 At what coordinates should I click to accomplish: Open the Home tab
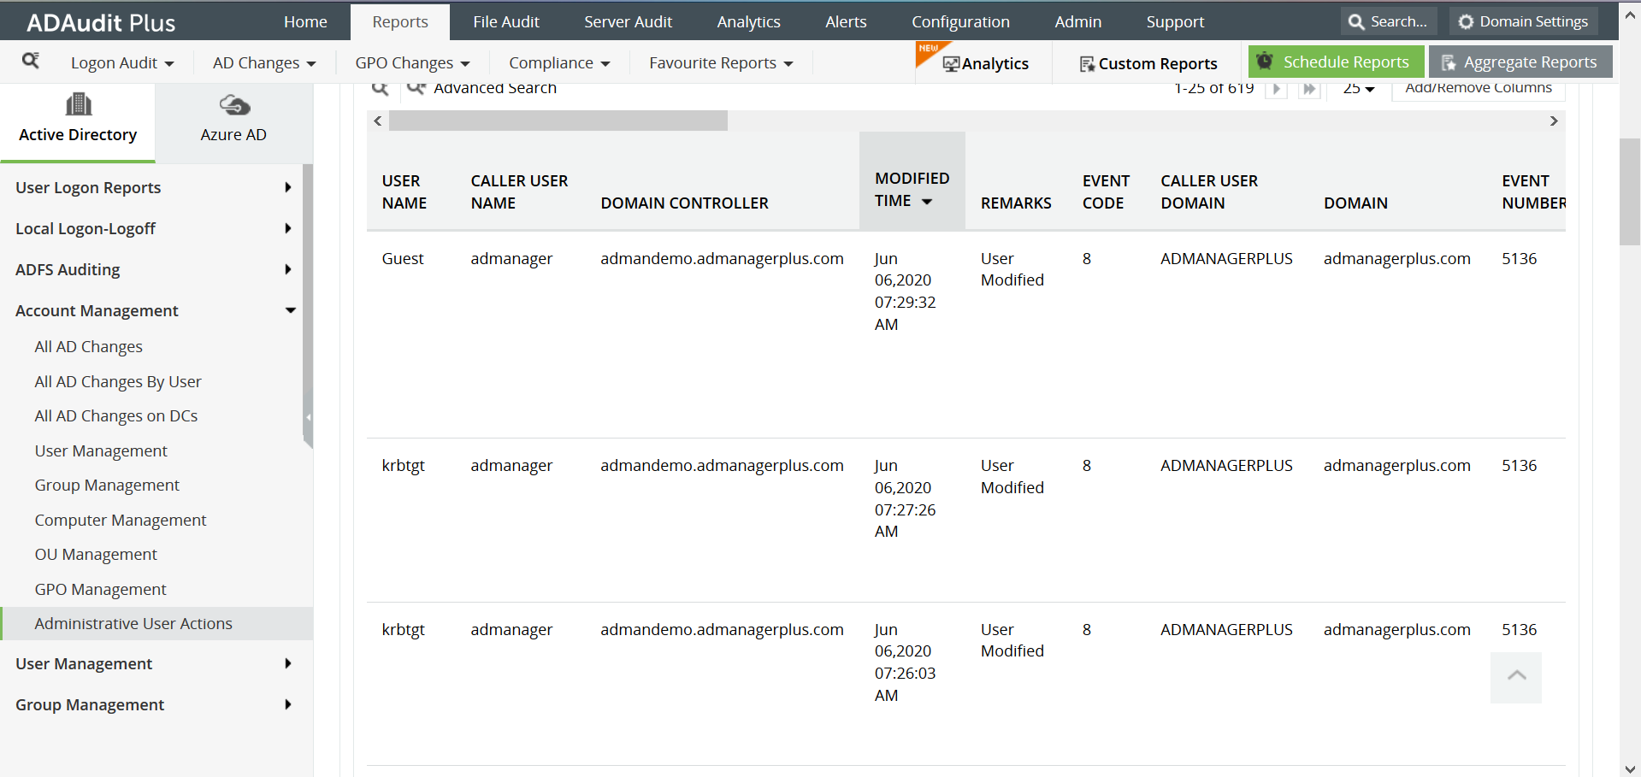tap(305, 22)
